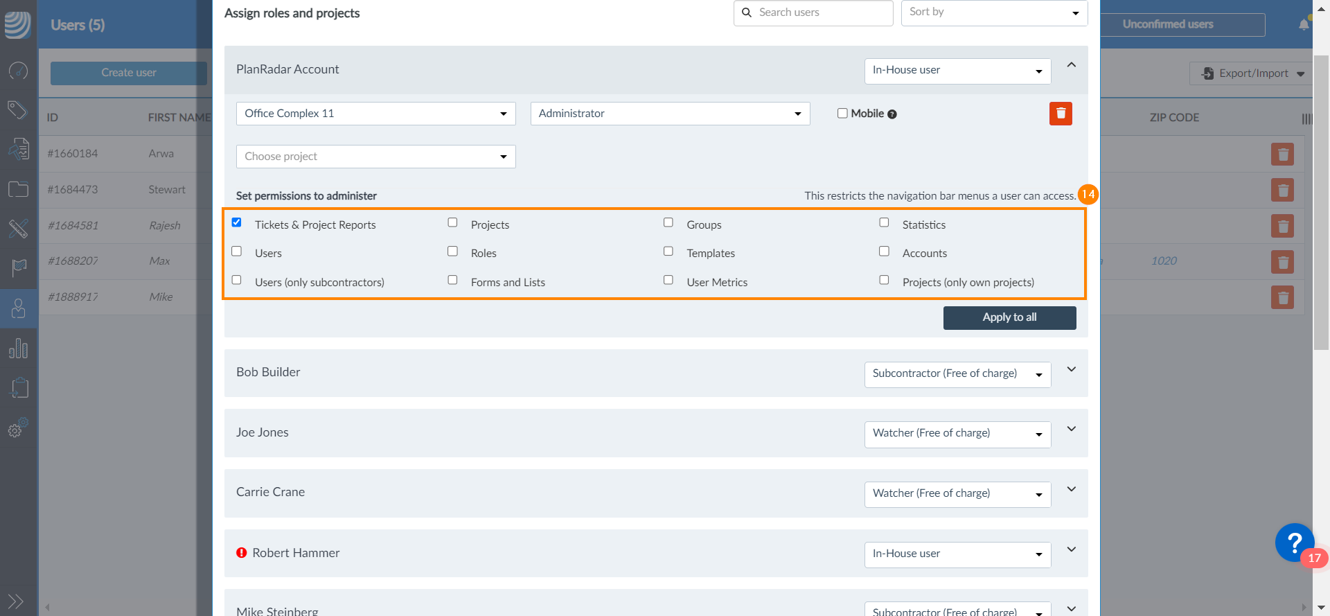Open the Choose project dropdown
The height and width of the screenshot is (616, 1330).
point(375,157)
